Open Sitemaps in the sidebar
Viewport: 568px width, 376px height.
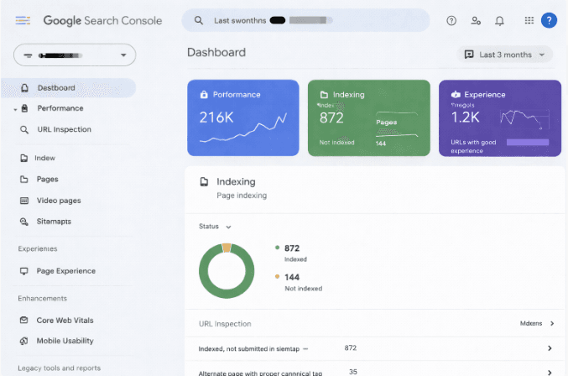pyautogui.click(x=54, y=222)
